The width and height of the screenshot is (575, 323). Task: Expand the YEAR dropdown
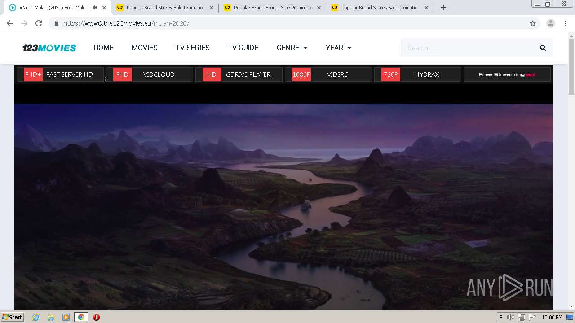point(338,48)
